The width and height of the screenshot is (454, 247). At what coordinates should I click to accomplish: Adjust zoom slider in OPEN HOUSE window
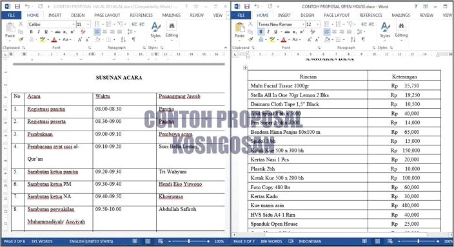(x=419, y=241)
